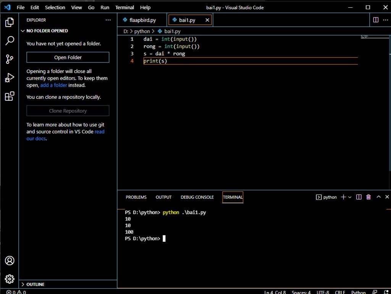Open the Source Control view

[x=10, y=59]
